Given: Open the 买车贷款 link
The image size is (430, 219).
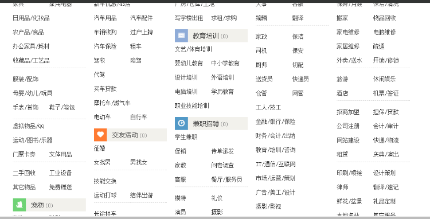Looking at the screenshot, I should pos(105,89).
